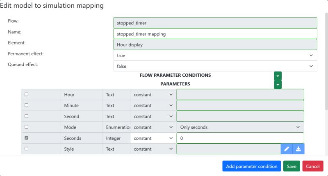Screen dimensions: 328x176
Task: Click the Name field 'stopped_timer mapping'
Action: 215,33
